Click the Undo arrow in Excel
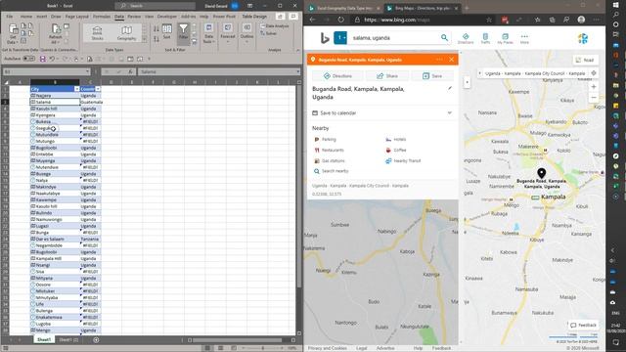This screenshot has width=626, height=352. coord(52,59)
